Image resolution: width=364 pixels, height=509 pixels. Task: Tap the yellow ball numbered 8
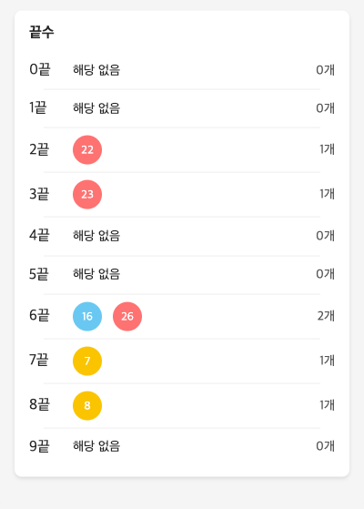(x=87, y=405)
